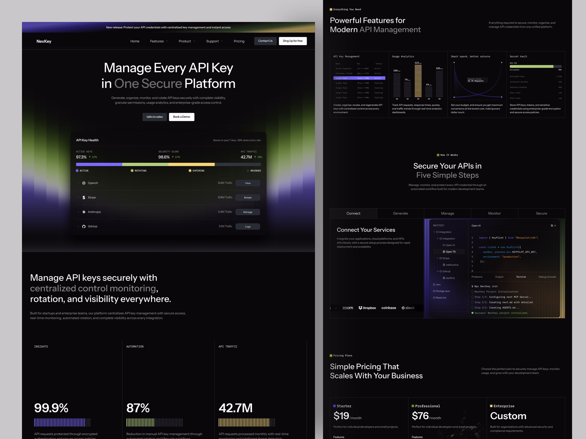Collapse the Stripe folder in file tree

pyautogui.click(x=438, y=258)
